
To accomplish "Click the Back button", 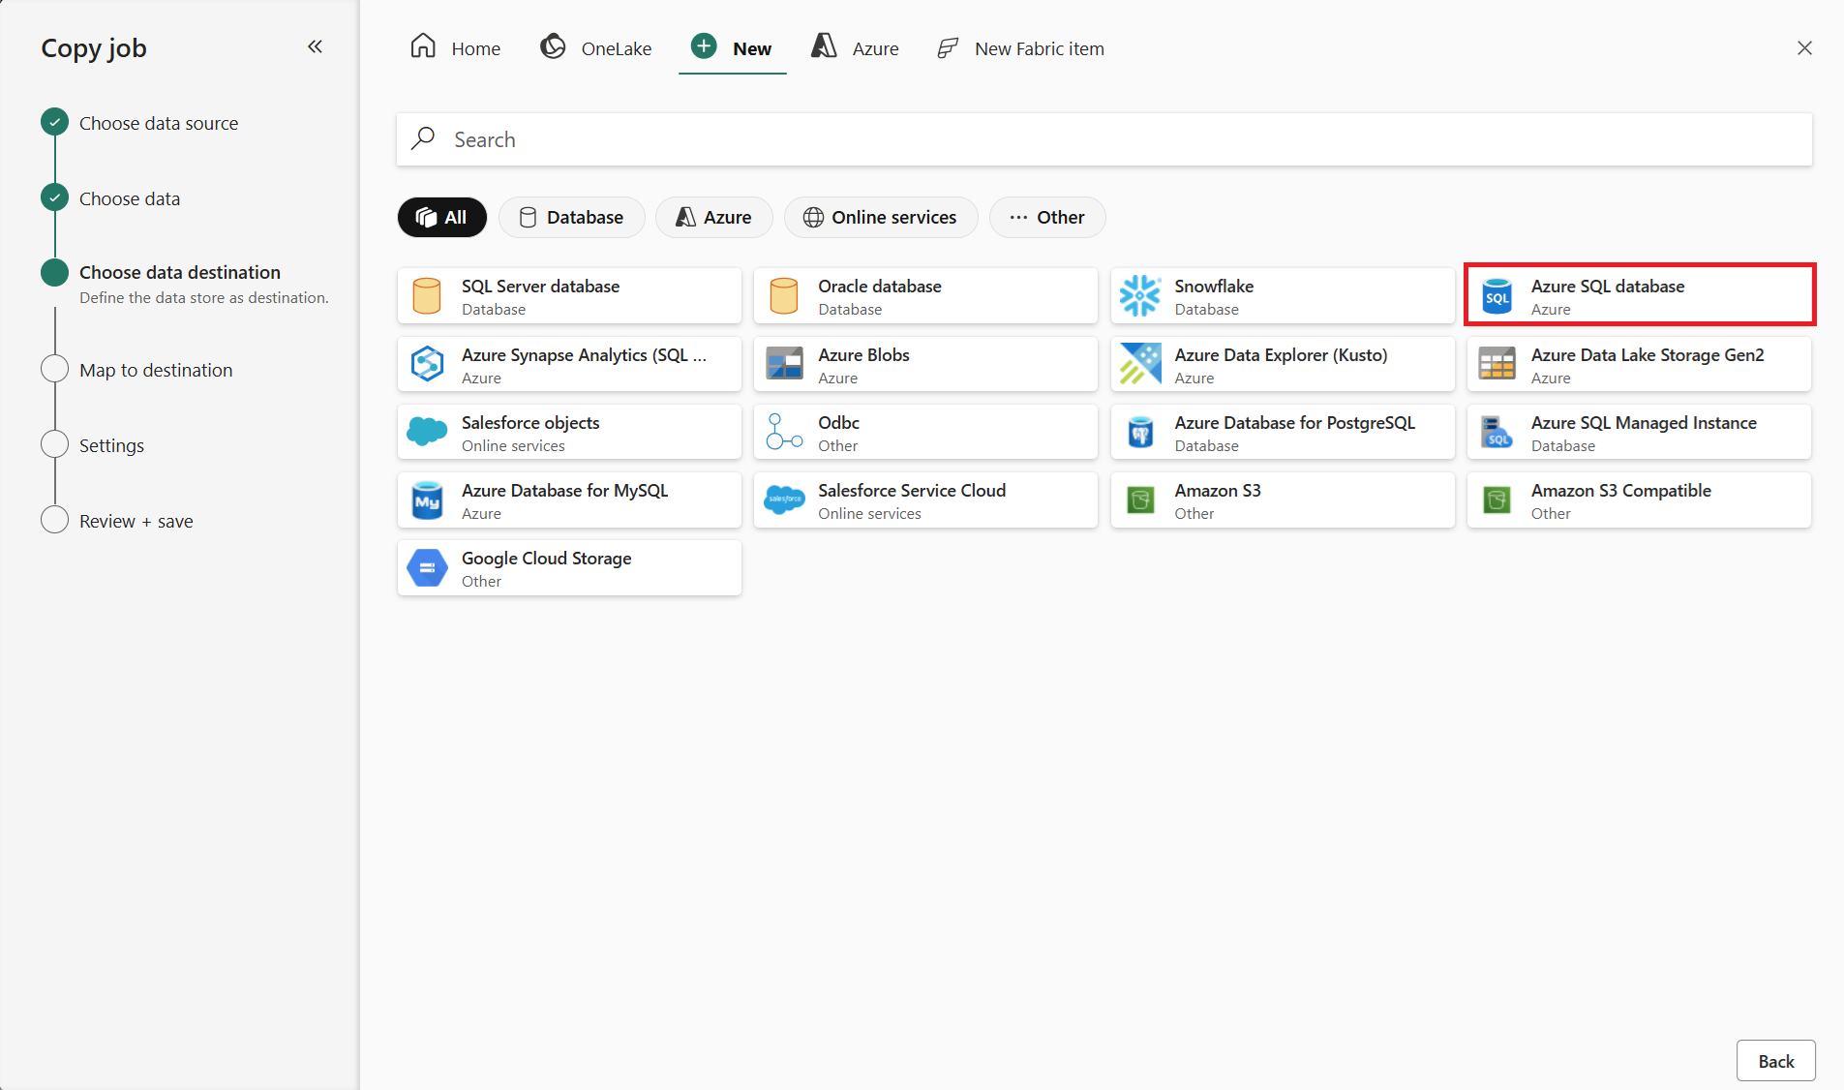I will point(1775,1061).
